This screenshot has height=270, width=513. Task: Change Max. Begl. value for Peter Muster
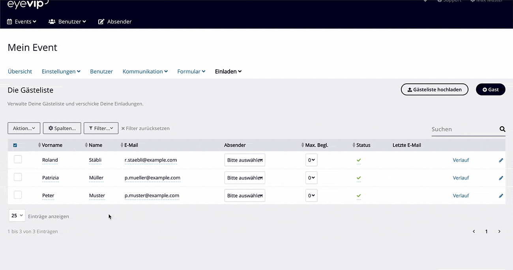311,195
